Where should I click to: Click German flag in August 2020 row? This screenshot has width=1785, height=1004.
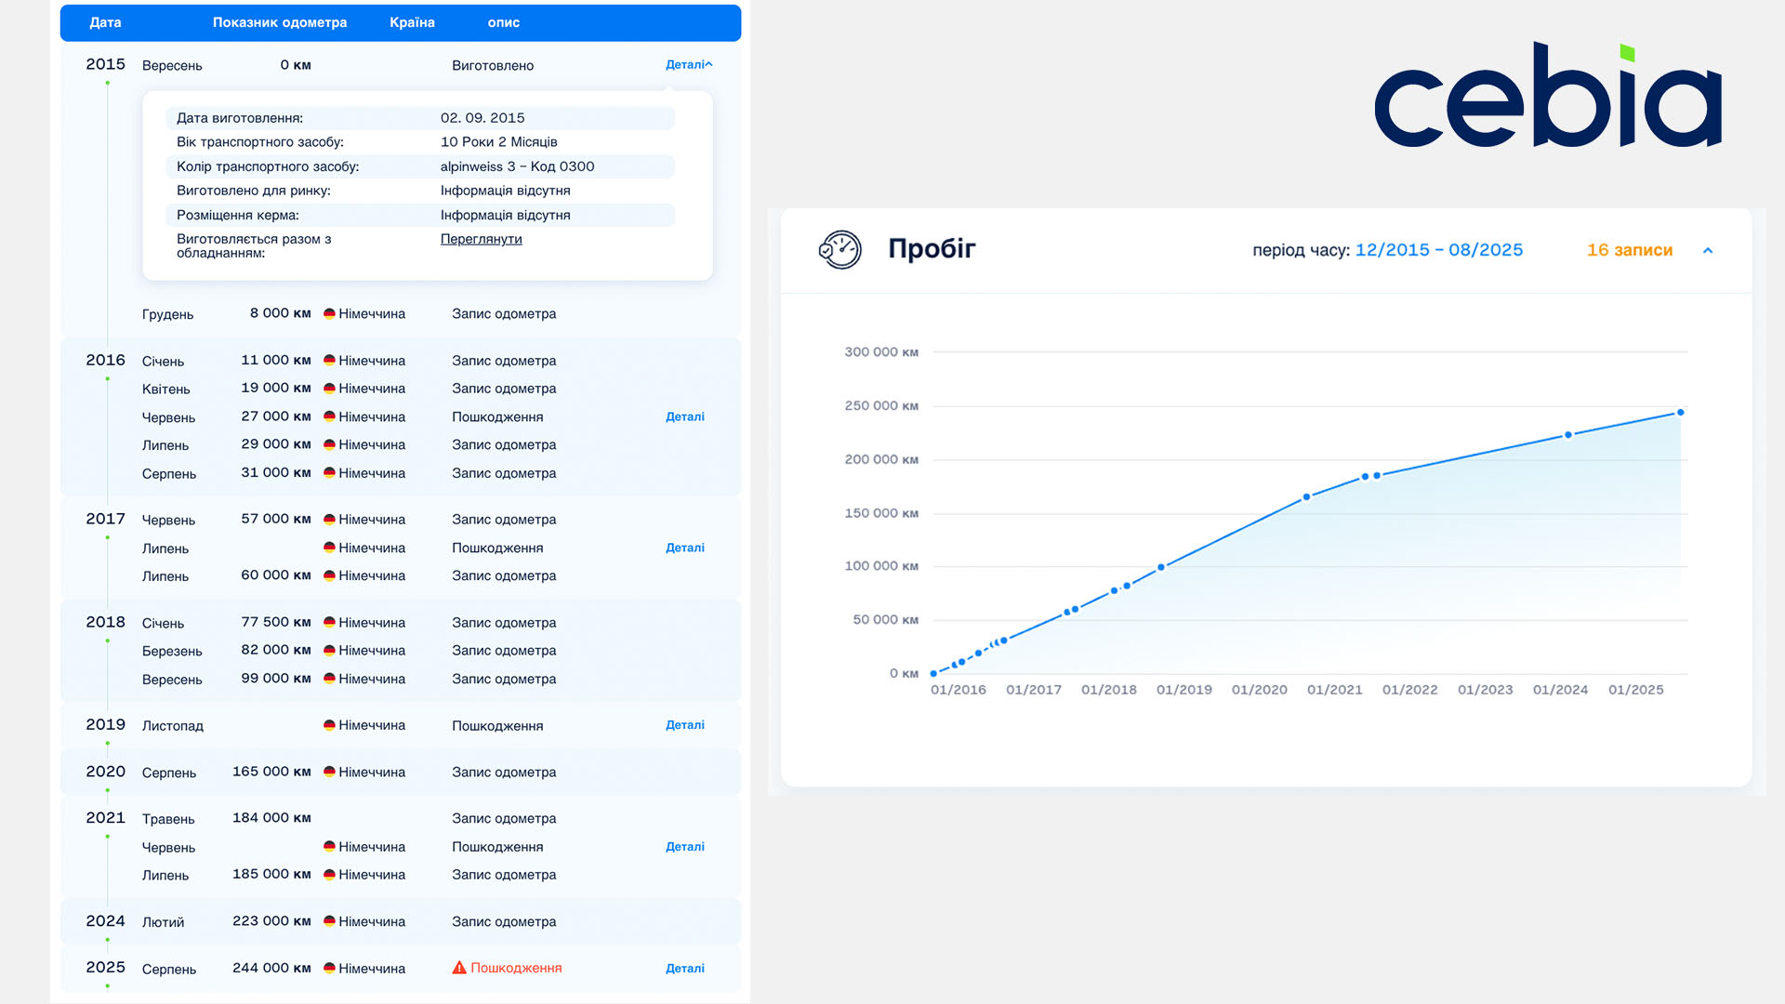point(329,772)
